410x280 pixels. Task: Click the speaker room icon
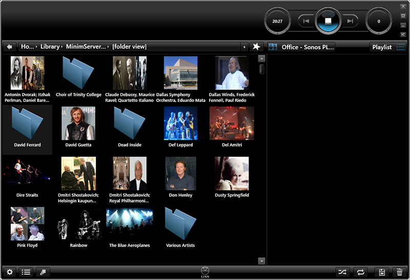273,47
